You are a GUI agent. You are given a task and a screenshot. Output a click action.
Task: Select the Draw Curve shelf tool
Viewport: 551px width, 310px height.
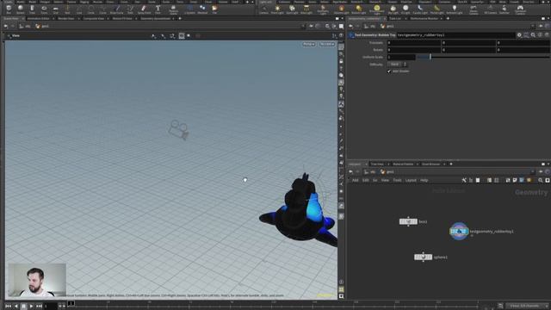(117, 9)
